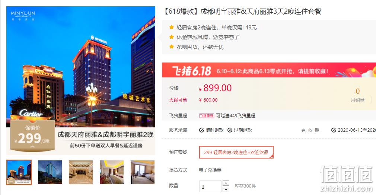Click the 随时退款 checkmark icon
This screenshot has width=376, height=195.
pos(201,130)
